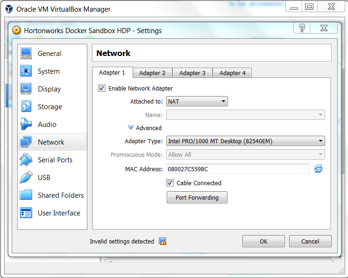Image resolution: width=348 pixels, height=278 pixels.
Task: Open User Interface via window icon
Action: coord(26,213)
